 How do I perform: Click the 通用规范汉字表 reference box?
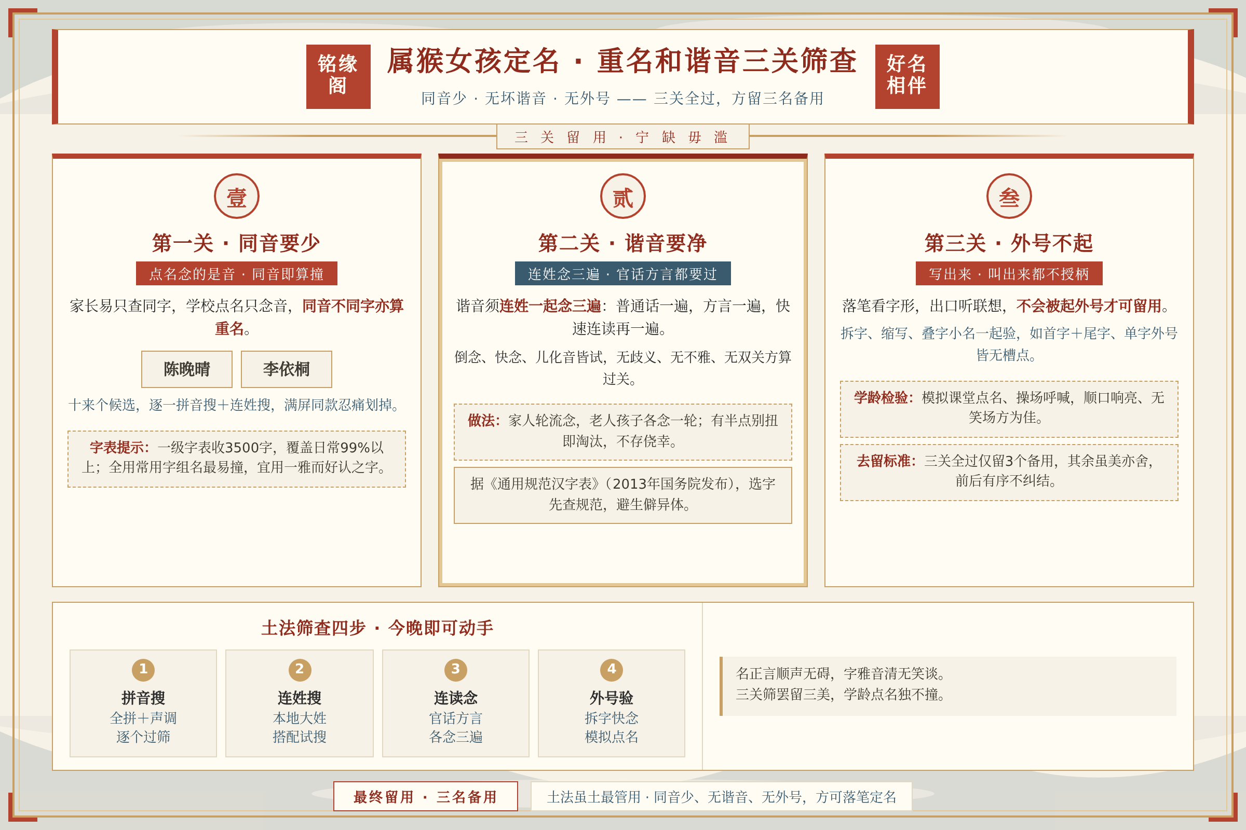click(622, 495)
